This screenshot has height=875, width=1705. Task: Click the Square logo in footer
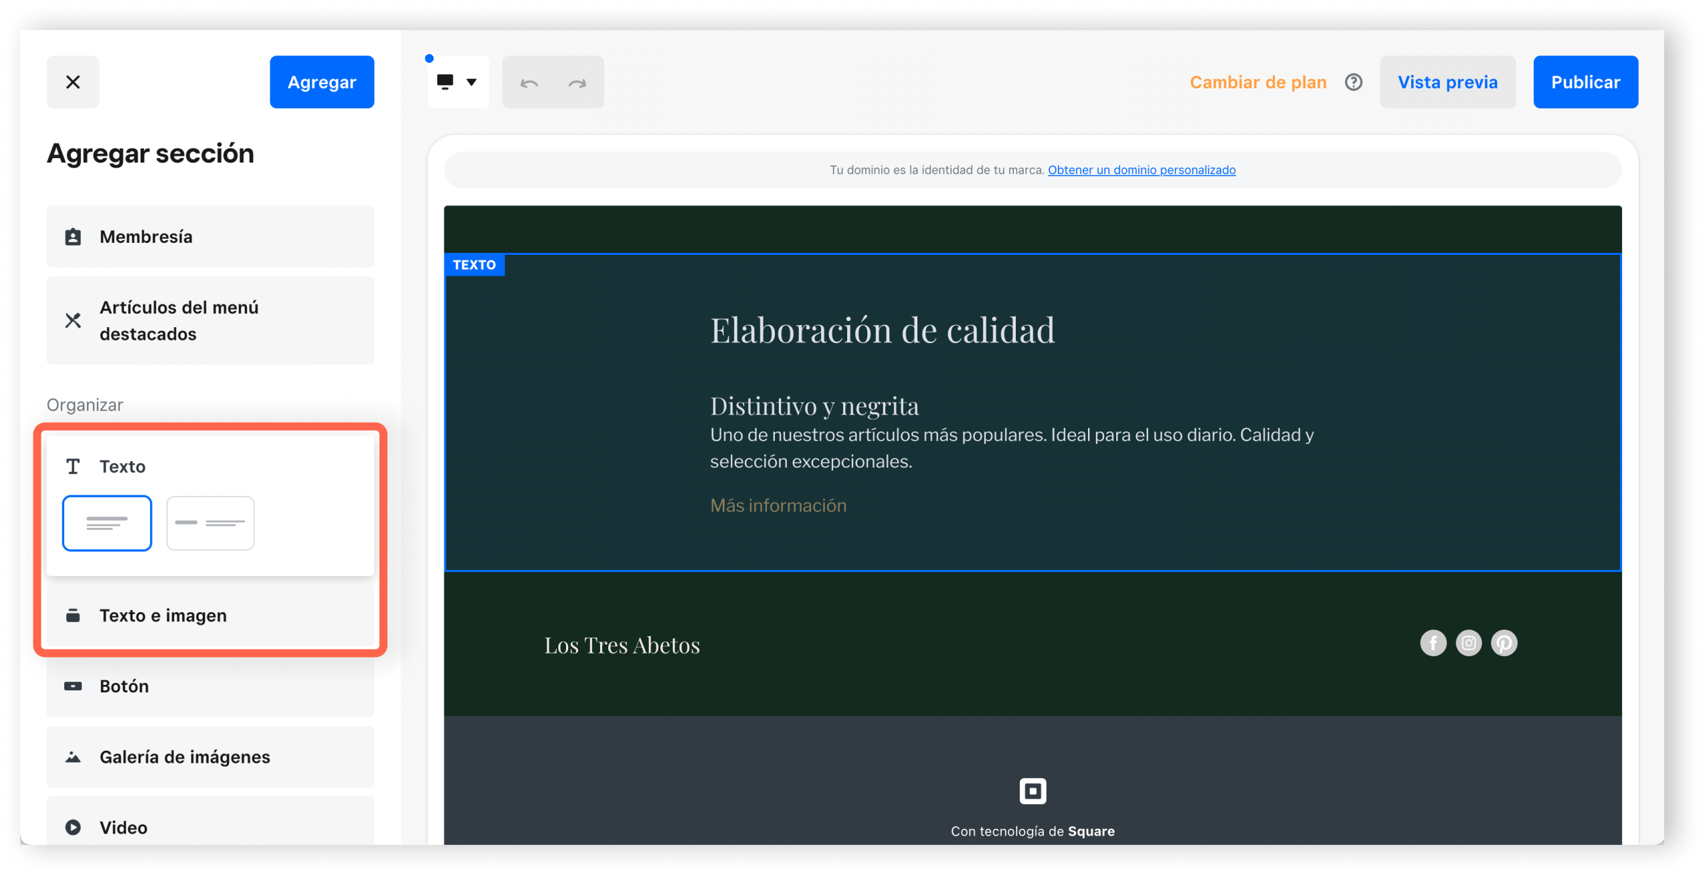tap(1033, 791)
